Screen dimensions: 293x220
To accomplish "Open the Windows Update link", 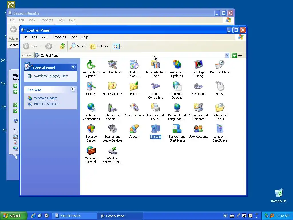I will [x=45, y=98].
